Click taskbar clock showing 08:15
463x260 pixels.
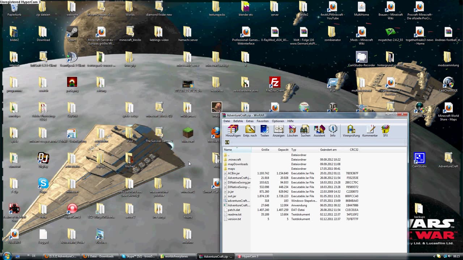(456, 256)
